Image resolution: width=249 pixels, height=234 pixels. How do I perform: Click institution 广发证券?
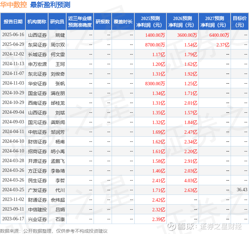37,190
